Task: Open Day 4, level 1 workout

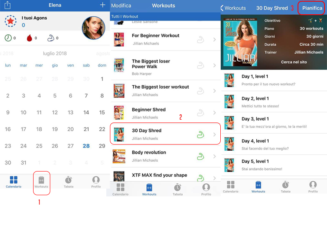Action: pyautogui.click(x=274, y=145)
